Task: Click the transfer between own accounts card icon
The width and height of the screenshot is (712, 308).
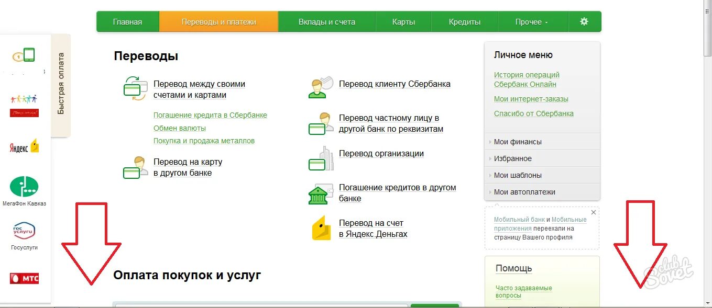Action: tap(136, 88)
